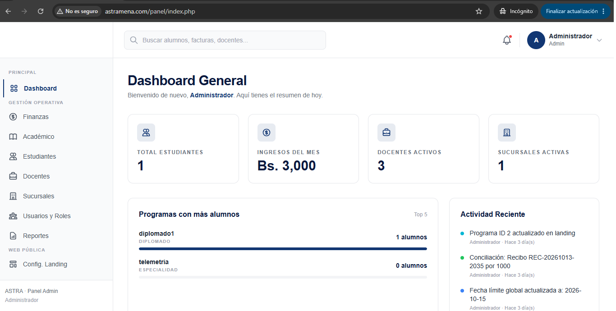Click the Docentes briefcase icon in sidebar

pyautogui.click(x=13, y=176)
